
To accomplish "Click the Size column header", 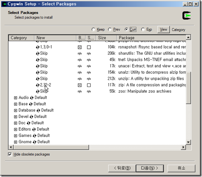I will [x=106, y=38].
